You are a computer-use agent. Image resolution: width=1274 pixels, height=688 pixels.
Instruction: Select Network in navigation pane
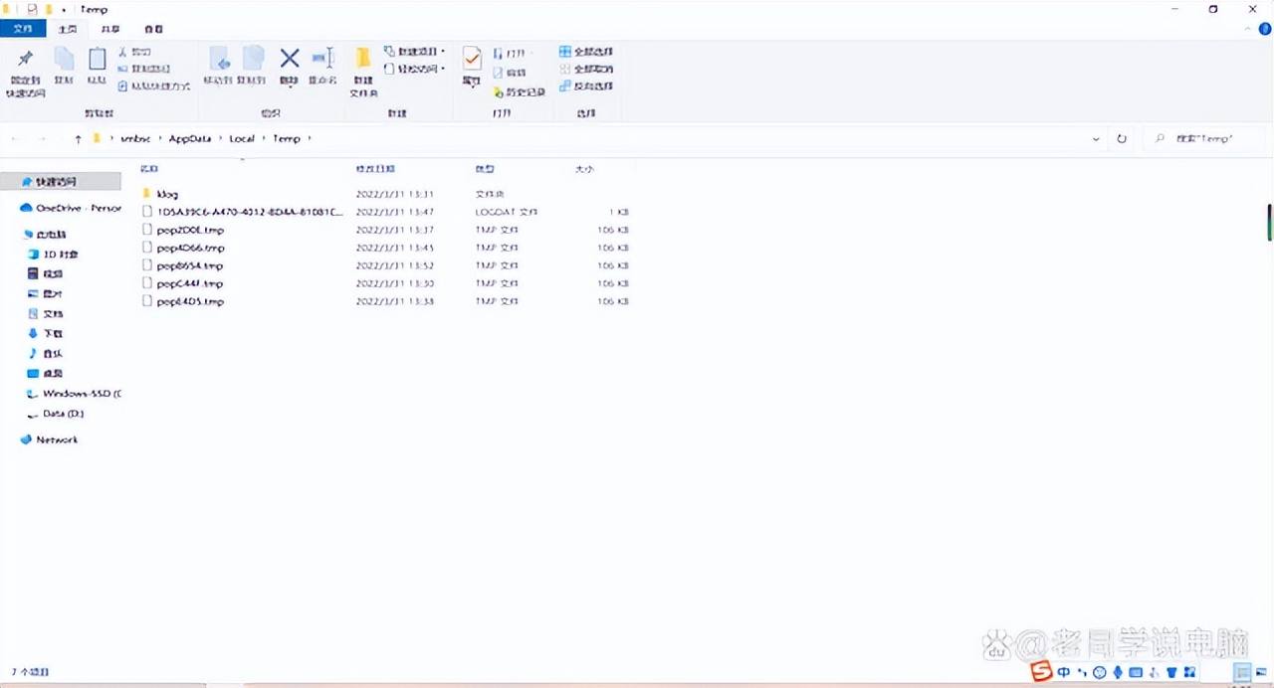tap(49, 439)
